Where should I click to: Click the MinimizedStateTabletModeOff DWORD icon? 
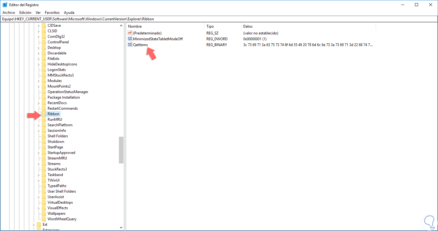[x=130, y=39]
